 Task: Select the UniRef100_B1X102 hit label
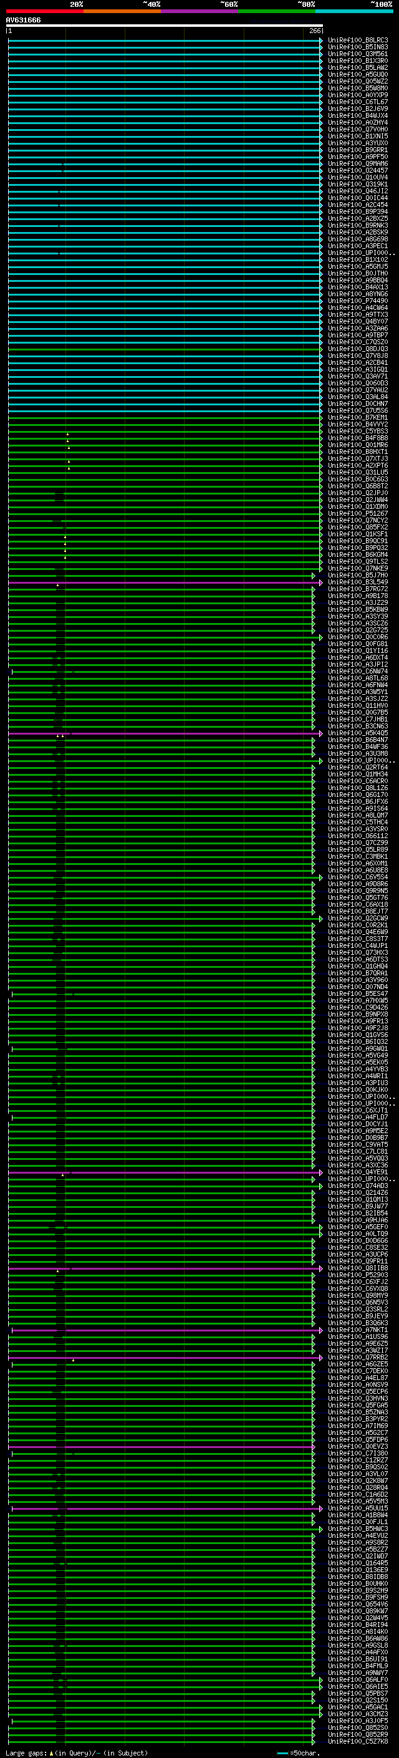358,259
